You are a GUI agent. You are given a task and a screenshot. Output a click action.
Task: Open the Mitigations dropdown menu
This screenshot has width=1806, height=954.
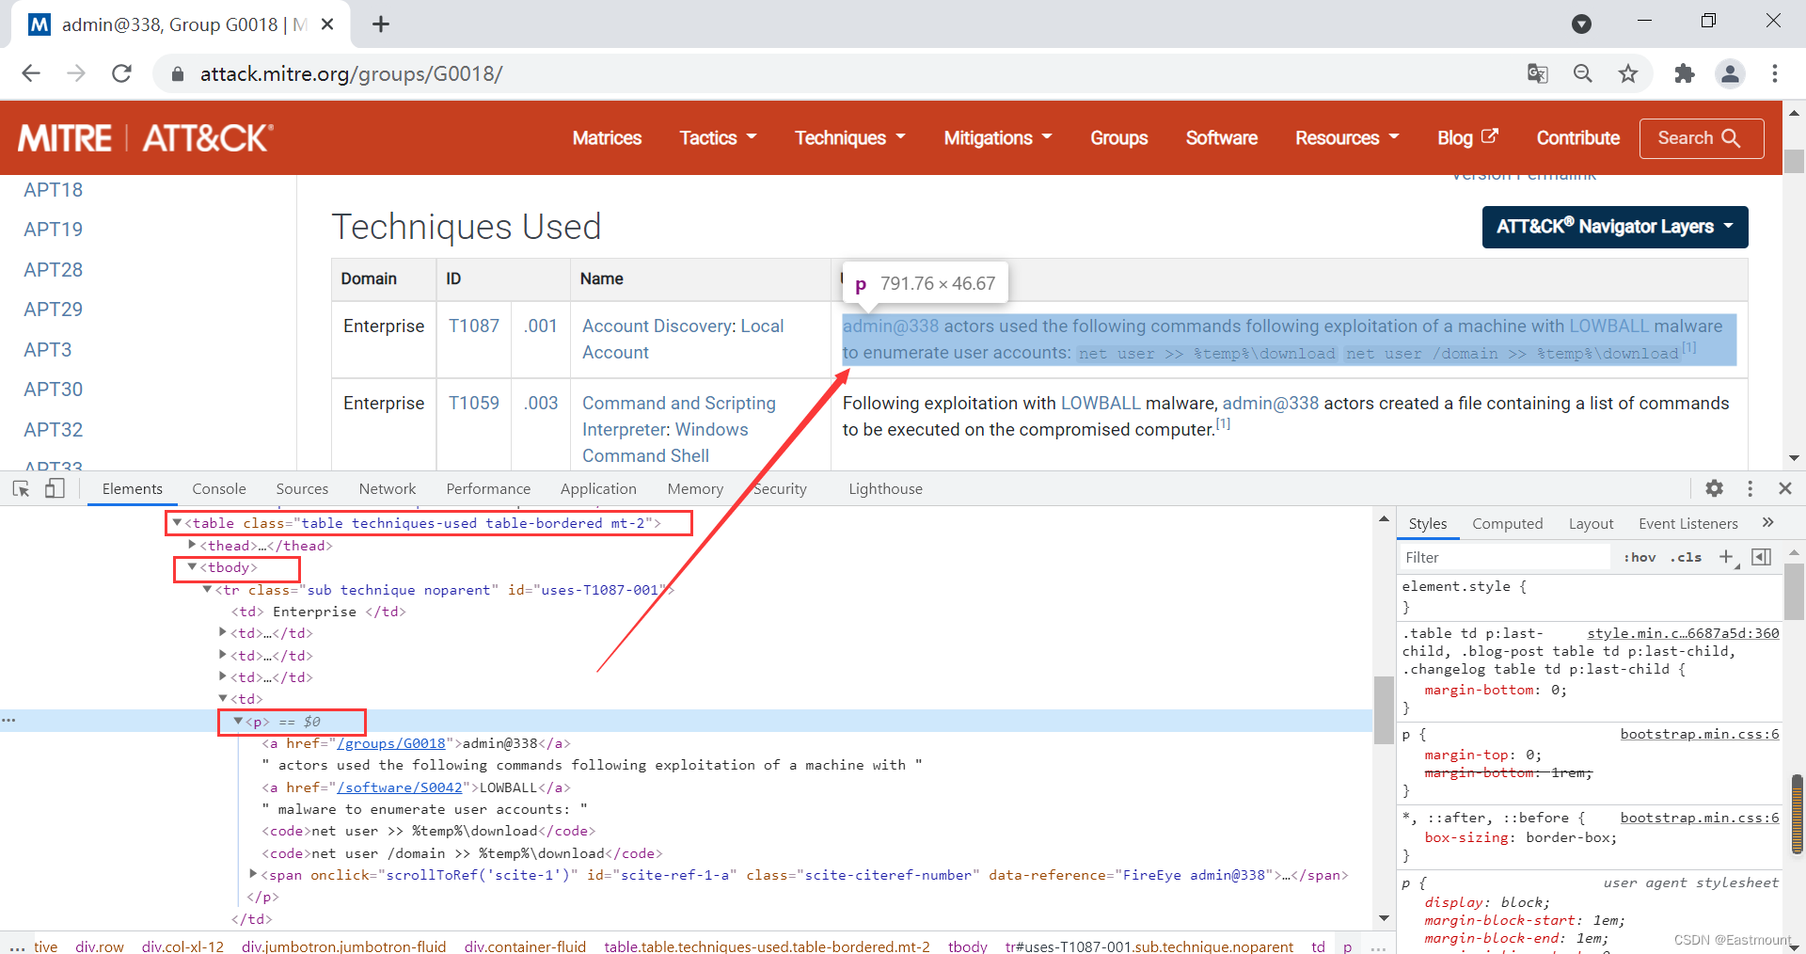coord(998,138)
